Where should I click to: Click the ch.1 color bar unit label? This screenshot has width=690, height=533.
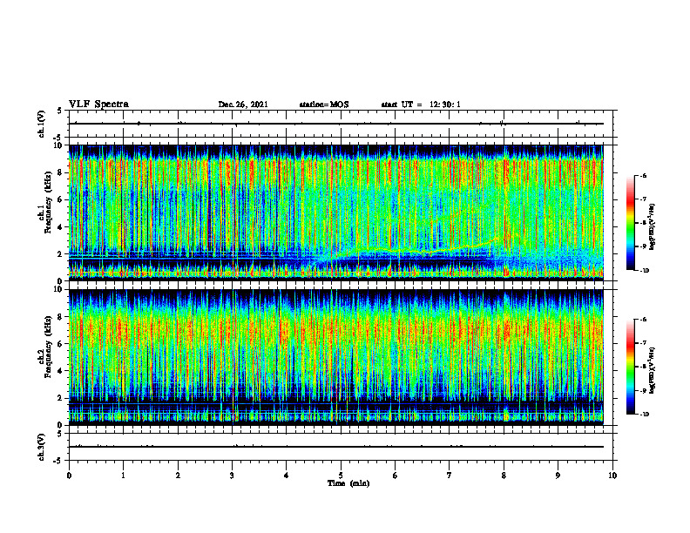pos(653,227)
